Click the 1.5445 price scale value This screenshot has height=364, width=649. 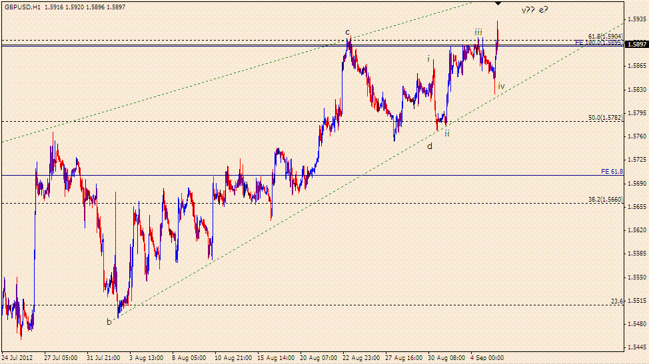[636, 347]
